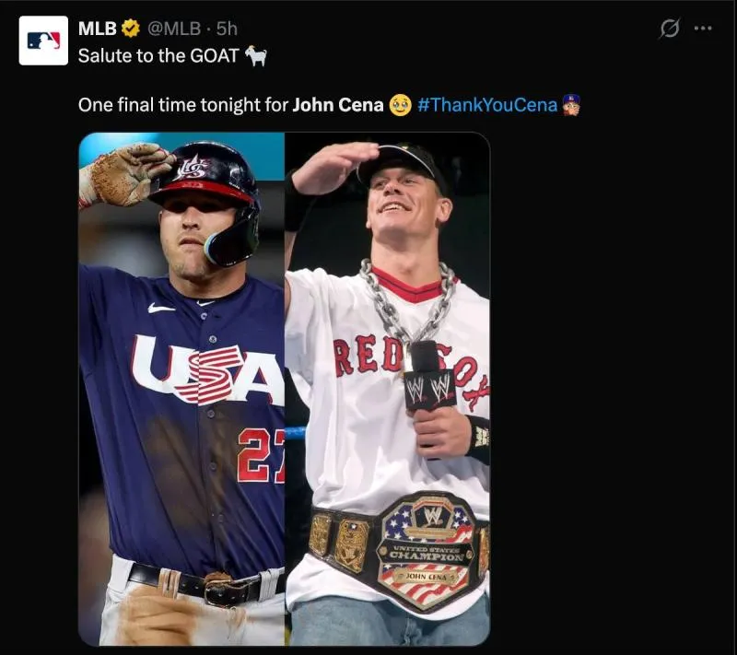
Task: Open the right photo of John Cena
Action: coord(387,389)
